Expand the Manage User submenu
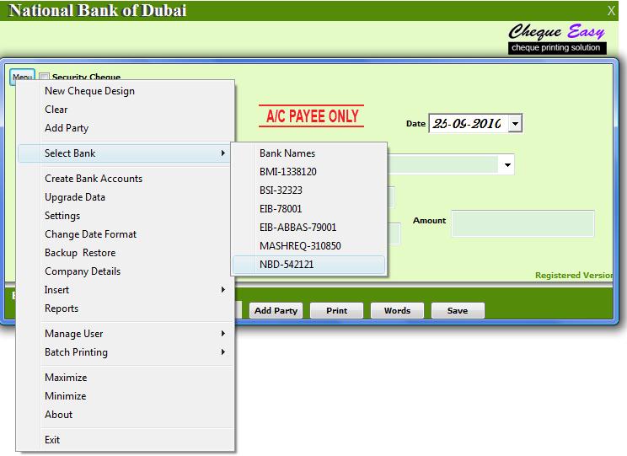This screenshot has width=627, height=456. click(126, 334)
